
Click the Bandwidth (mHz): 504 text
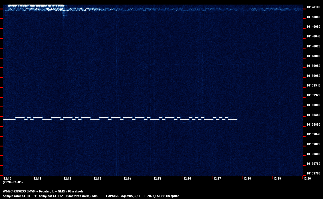pos(82,196)
